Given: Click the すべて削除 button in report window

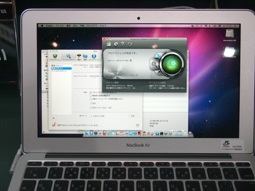Looking at the screenshot, I should (177, 131).
